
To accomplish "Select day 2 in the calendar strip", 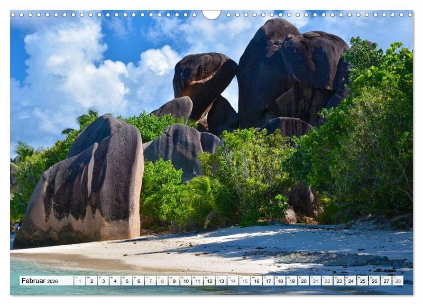I will [91, 281].
